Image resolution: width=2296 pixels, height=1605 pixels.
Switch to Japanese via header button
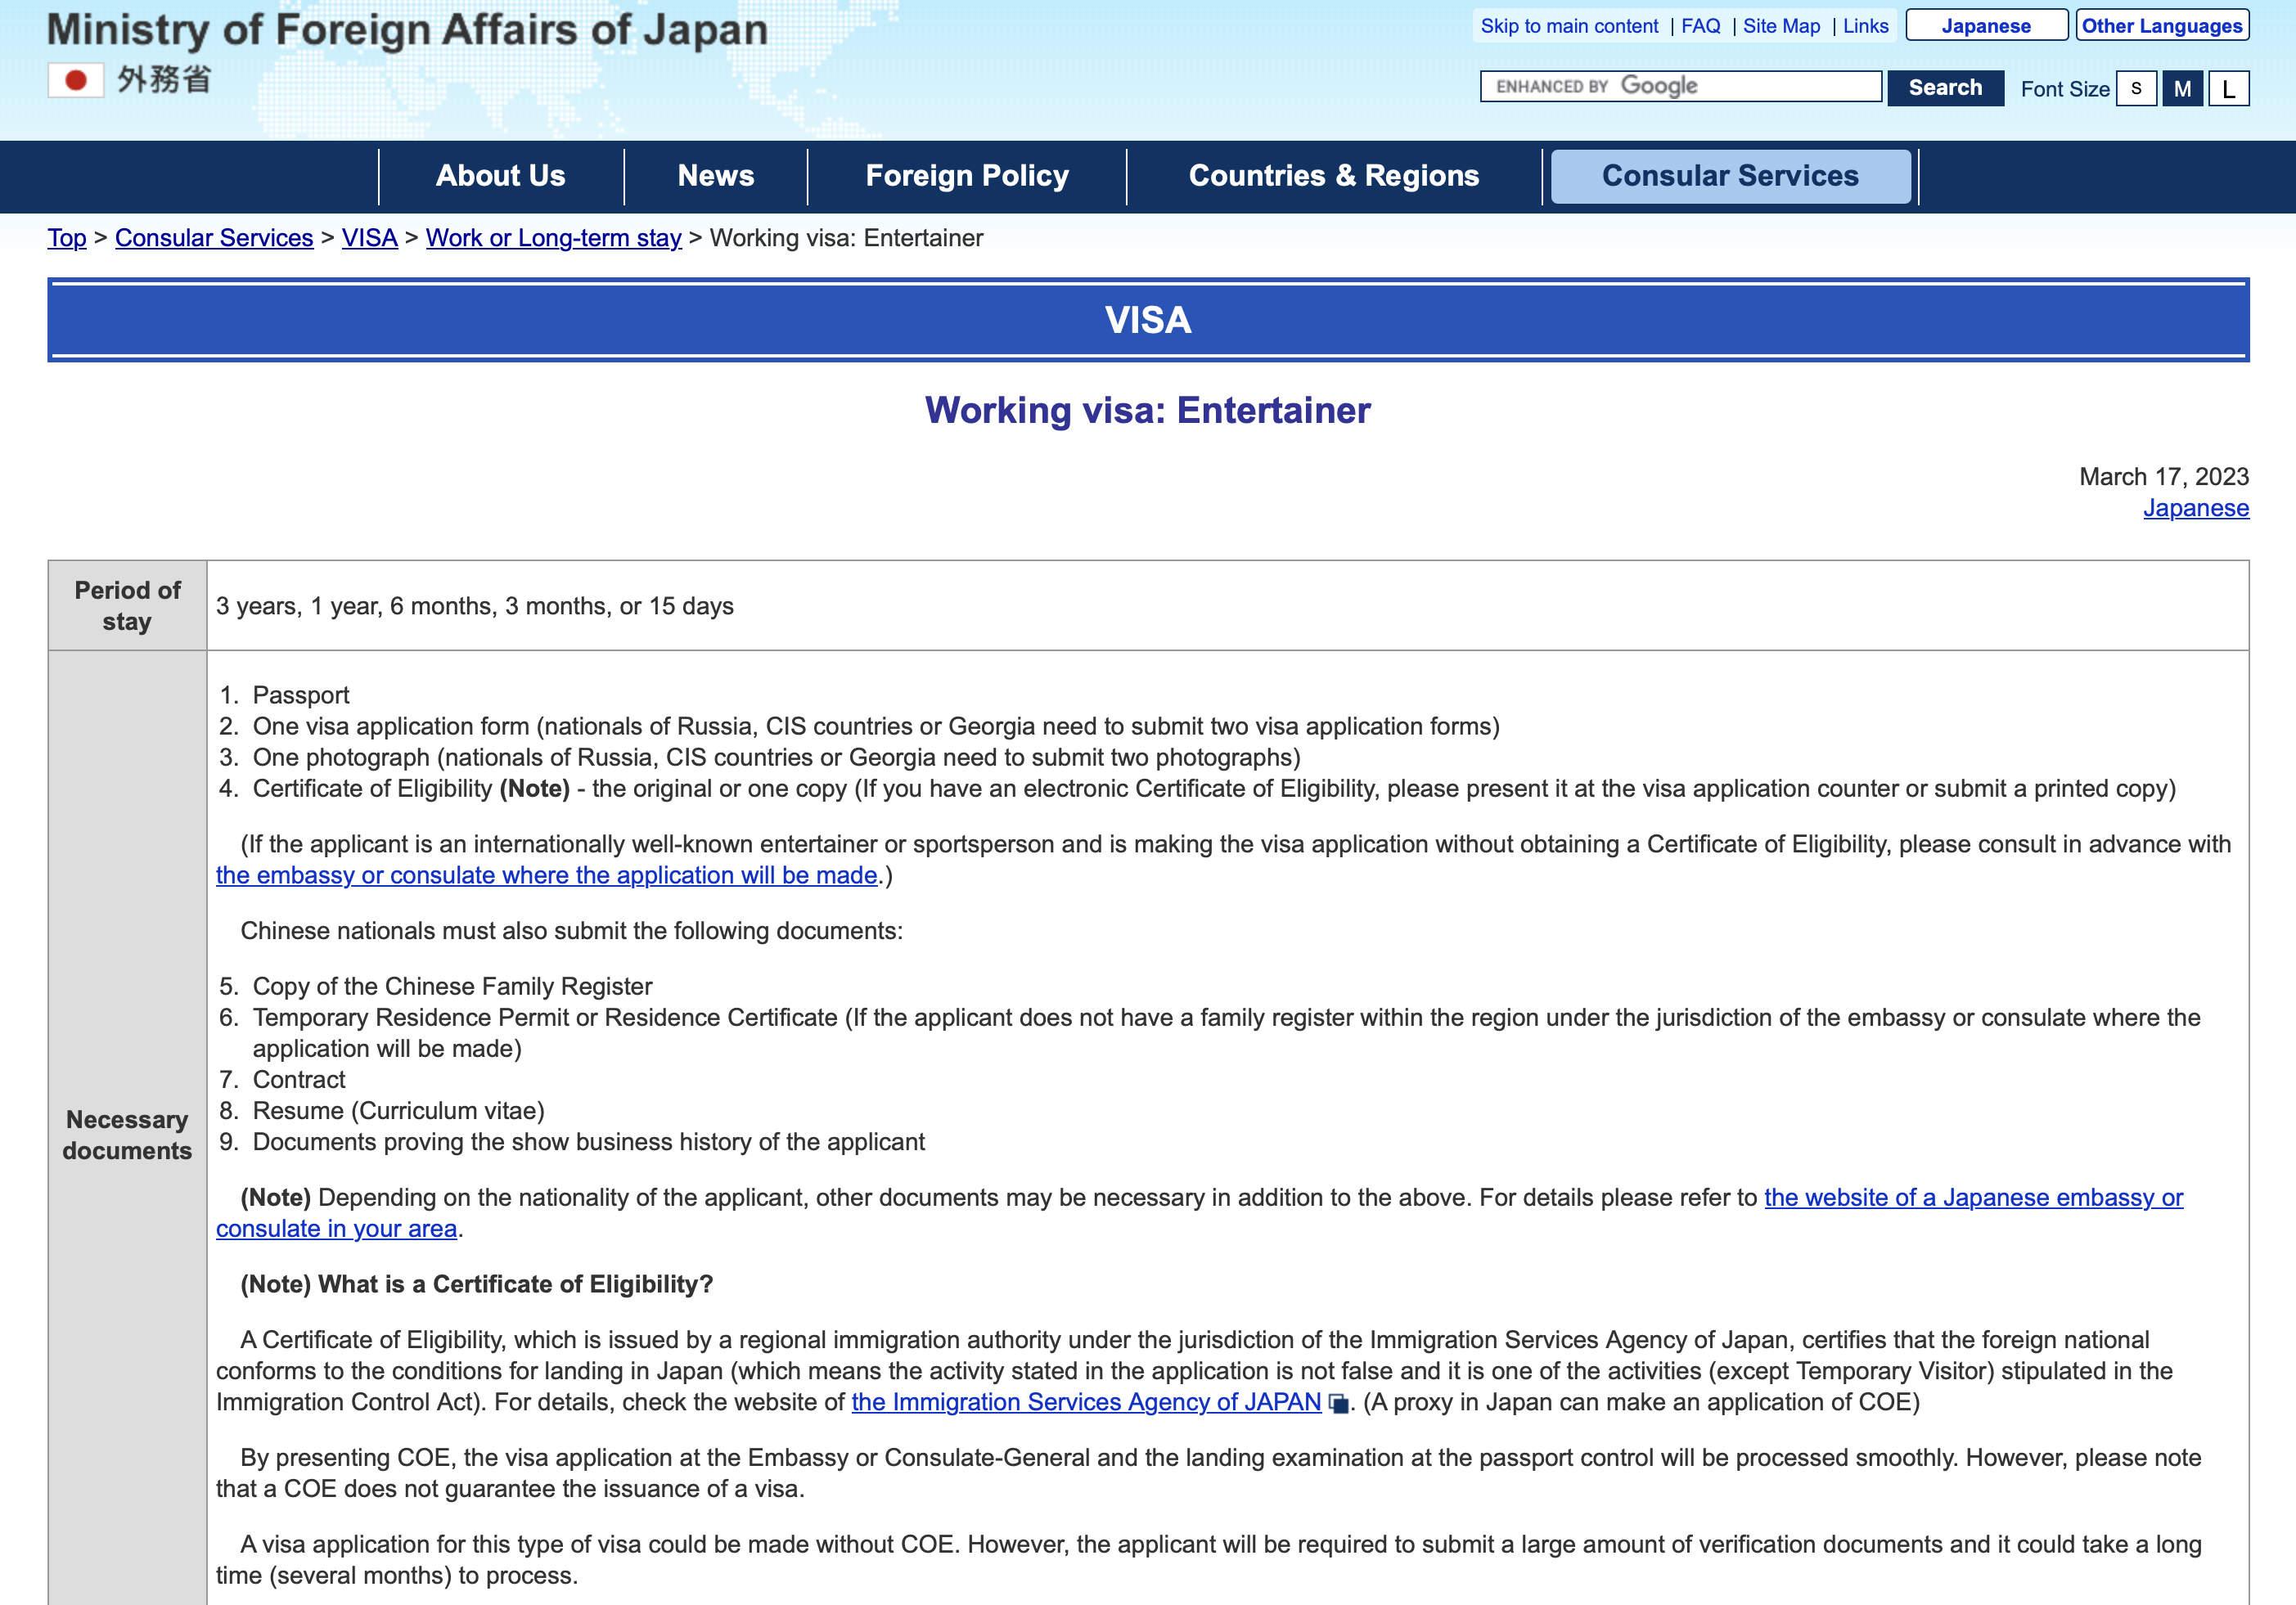(x=1985, y=26)
